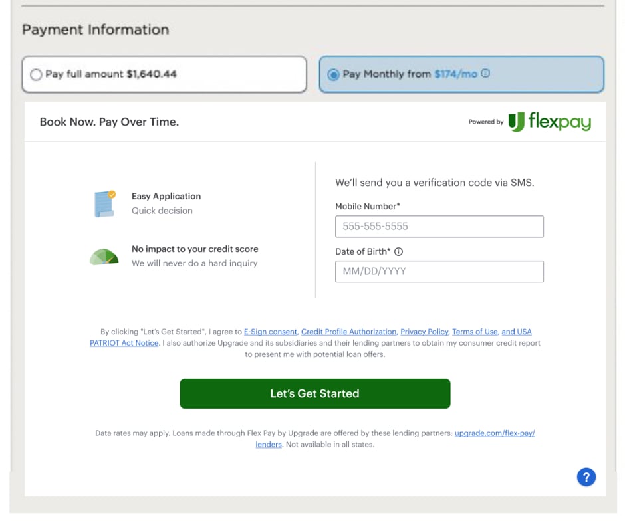Click the 'Book Now. Pay Over Time.' heading
The height and width of the screenshot is (525, 625).
click(109, 122)
